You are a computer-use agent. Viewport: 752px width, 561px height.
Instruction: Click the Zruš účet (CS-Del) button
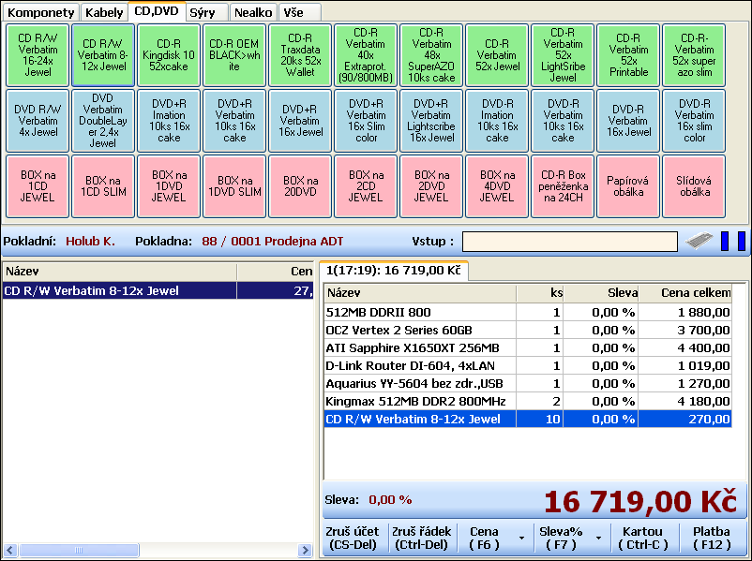tap(353, 538)
